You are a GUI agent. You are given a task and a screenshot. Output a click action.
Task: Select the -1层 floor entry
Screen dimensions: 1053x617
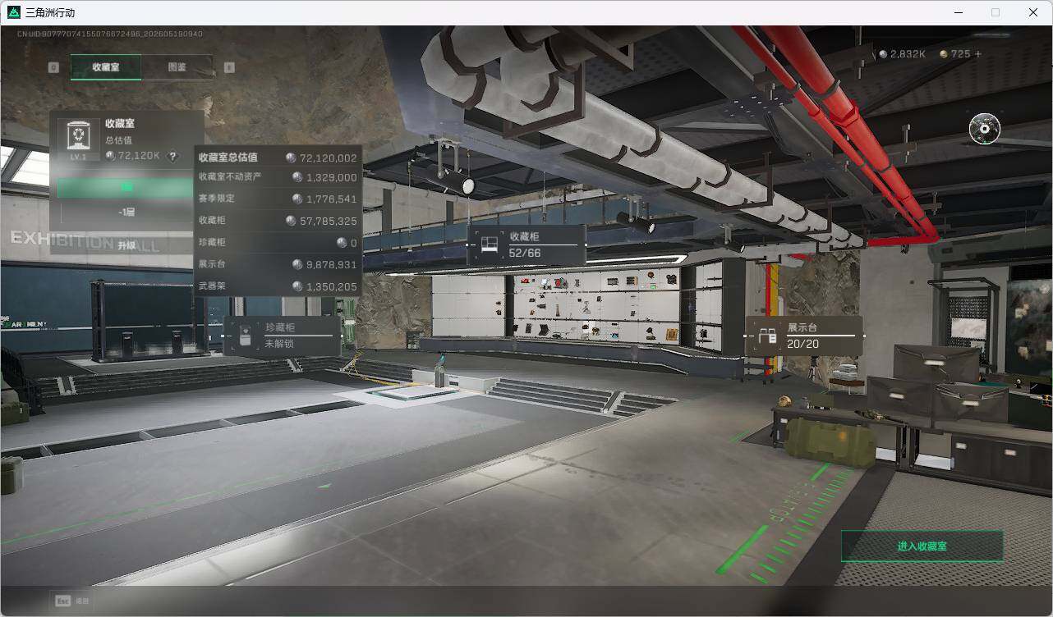click(126, 213)
